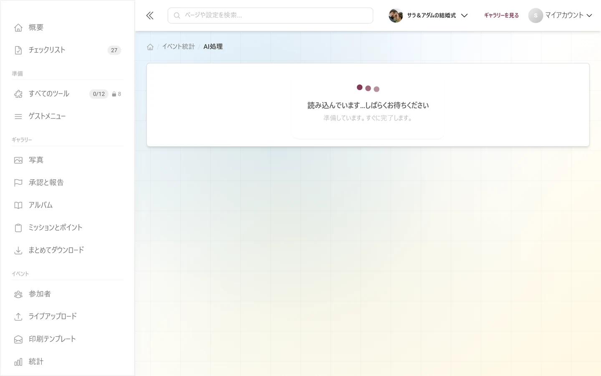Open the まとめてダウンロード menu item

click(x=67, y=251)
